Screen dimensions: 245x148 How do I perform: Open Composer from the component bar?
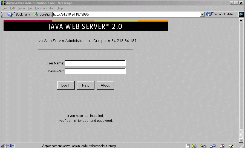click(x=231, y=146)
